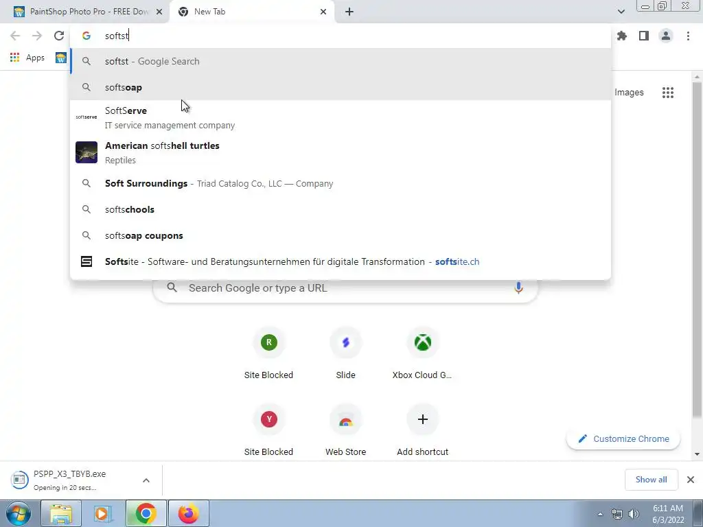Choose the SoftServe suggestion

[341, 117]
